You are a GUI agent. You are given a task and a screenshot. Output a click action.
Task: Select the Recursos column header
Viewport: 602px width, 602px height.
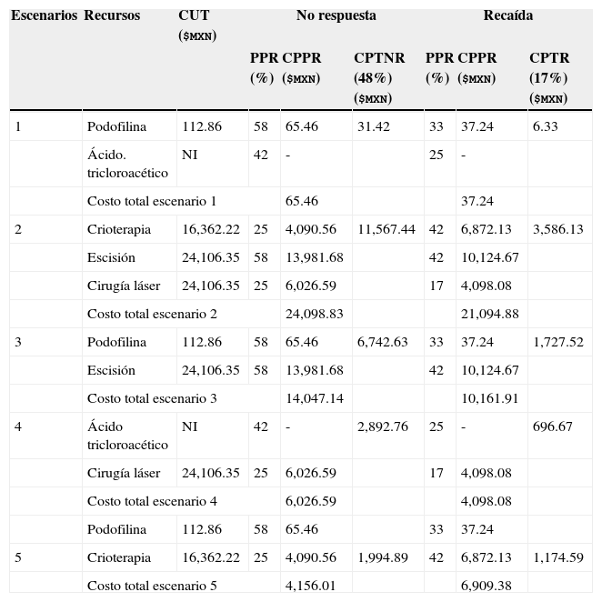(112, 16)
